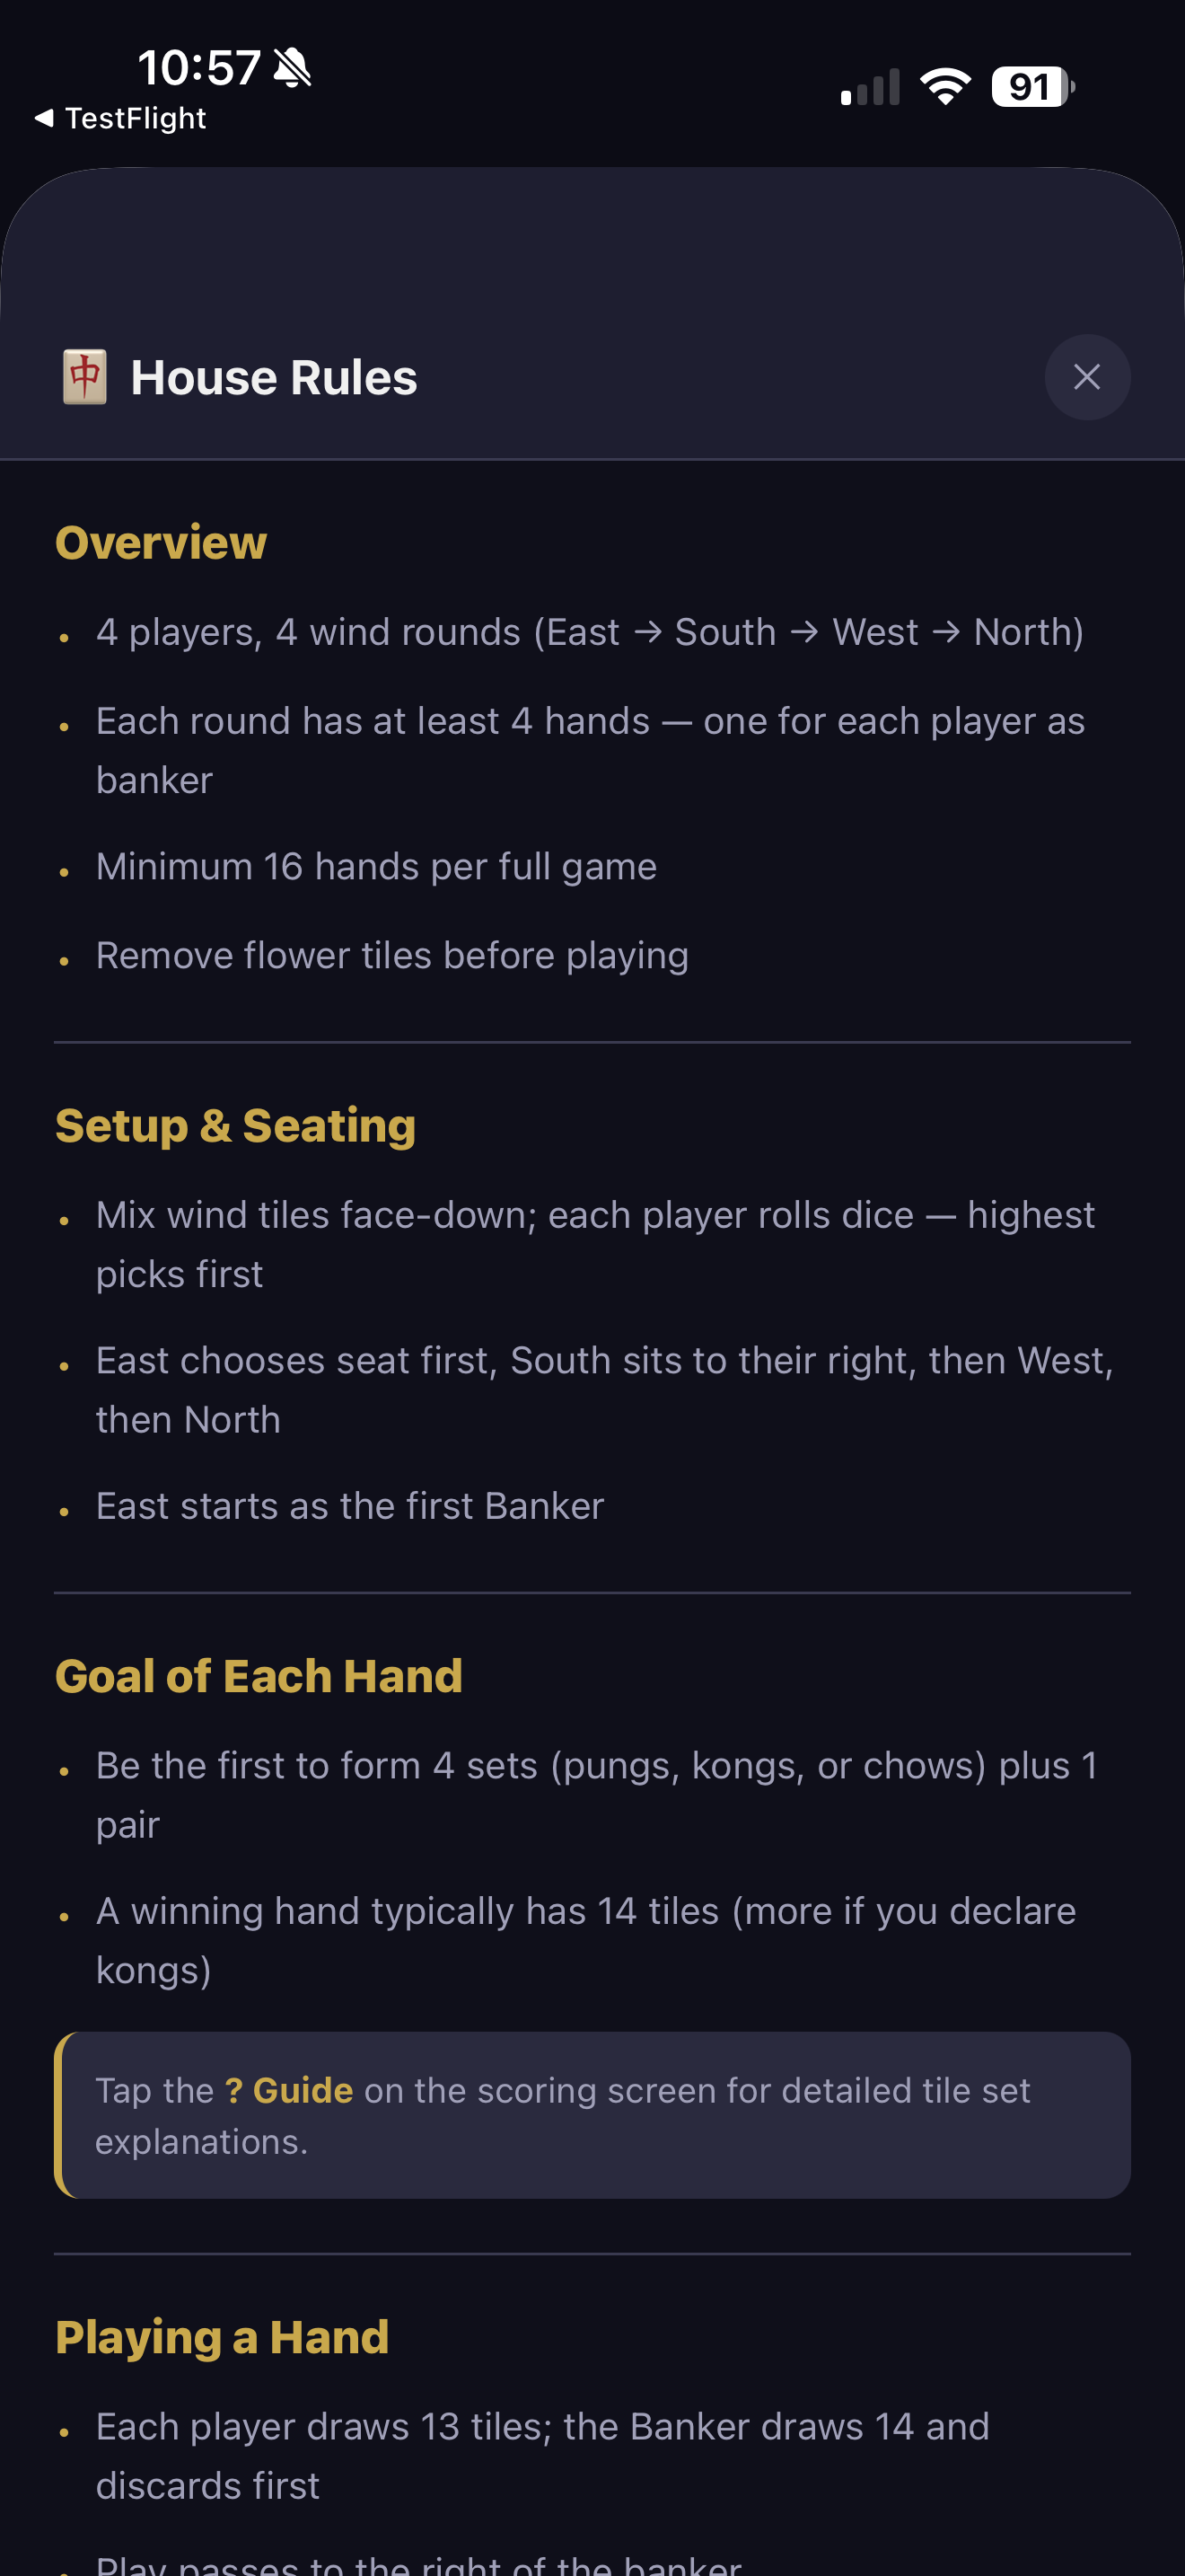Tap the Minimum 16 hands bullet
The width and height of the screenshot is (1185, 2576).
pyautogui.click(x=375, y=867)
